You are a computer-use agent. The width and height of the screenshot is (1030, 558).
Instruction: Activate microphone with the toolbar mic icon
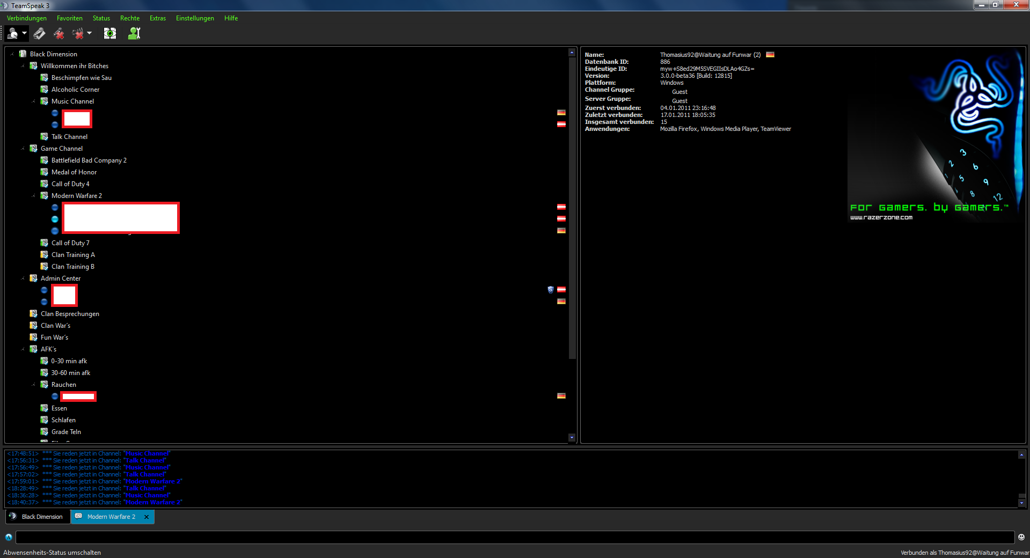point(39,34)
